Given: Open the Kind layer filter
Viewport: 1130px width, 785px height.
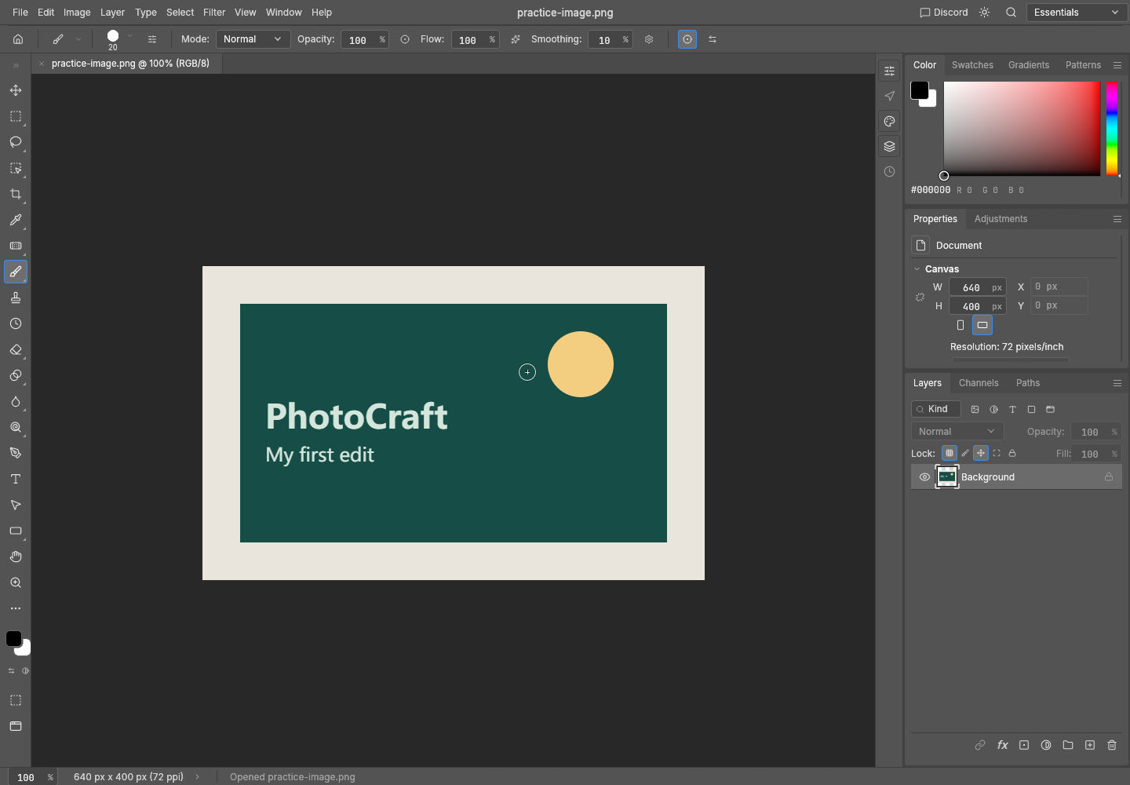Looking at the screenshot, I should [x=936, y=409].
